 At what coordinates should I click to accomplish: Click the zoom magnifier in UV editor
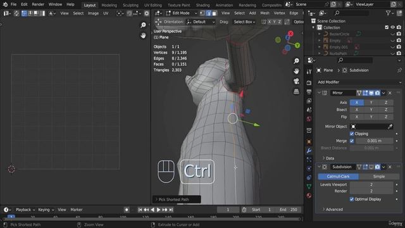143,25
